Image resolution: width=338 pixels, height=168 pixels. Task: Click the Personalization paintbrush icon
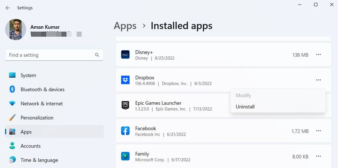point(12,117)
